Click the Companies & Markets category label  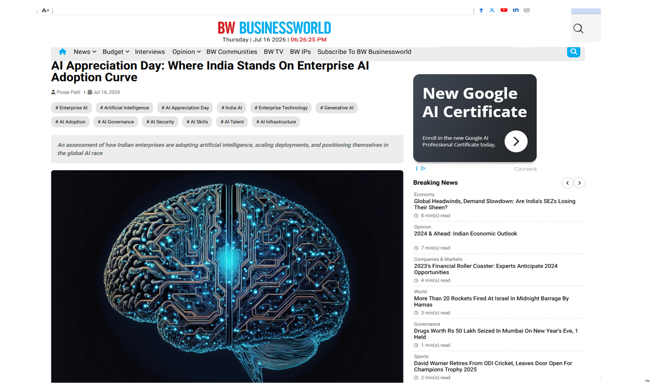tap(438, 259)
